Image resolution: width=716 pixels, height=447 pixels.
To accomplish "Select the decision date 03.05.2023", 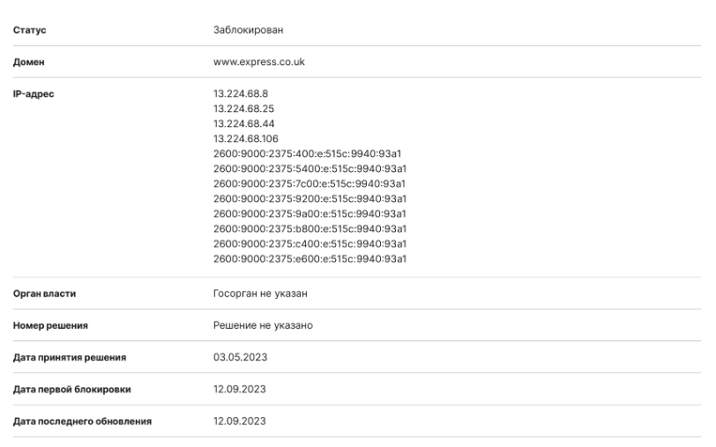I will (x=240, y=357).
